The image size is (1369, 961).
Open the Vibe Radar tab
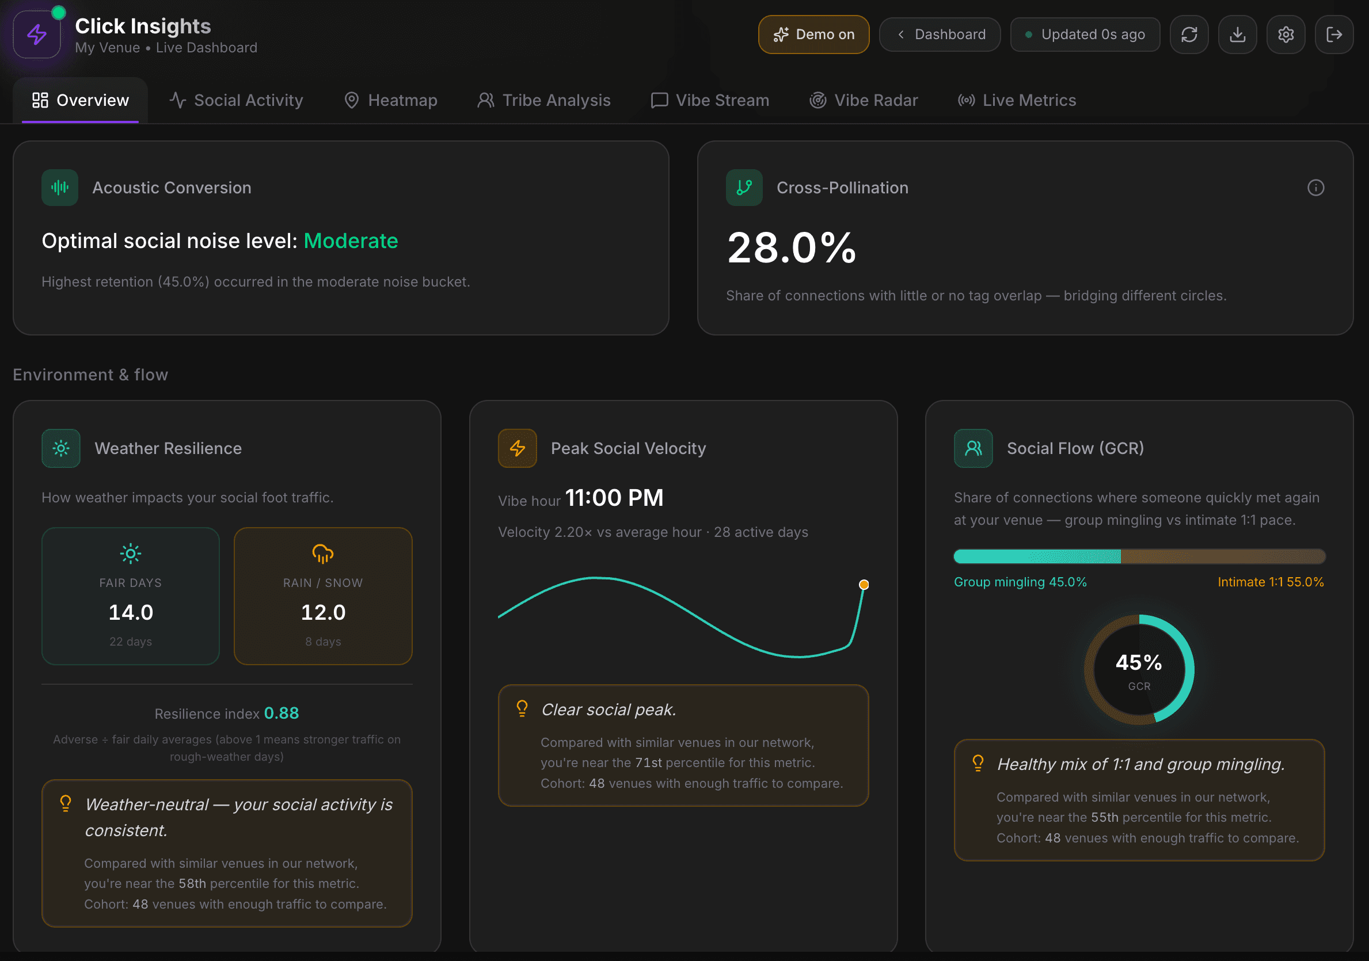coord(864,100)
